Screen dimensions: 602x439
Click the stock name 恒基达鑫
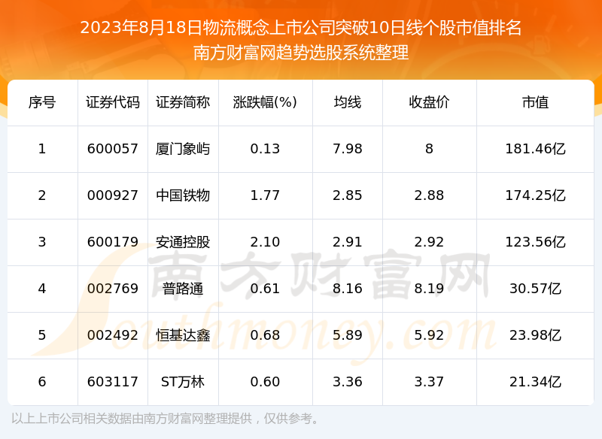183,335
